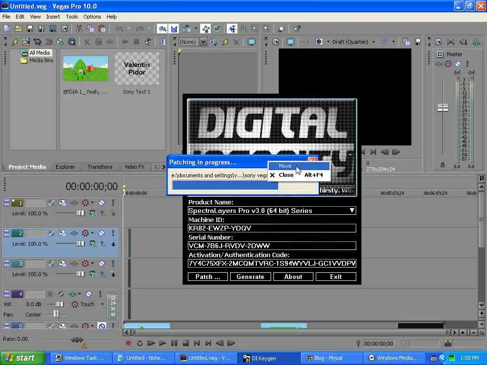Click the Video Preview external monitor icon
This screenshot has height=365, width=487.
(291, 42)
